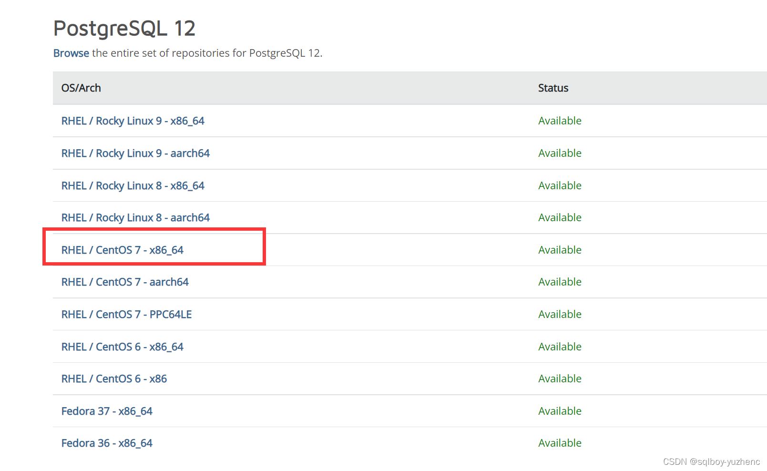Open Fedora 36 - x86_64 link

[107, 443]
